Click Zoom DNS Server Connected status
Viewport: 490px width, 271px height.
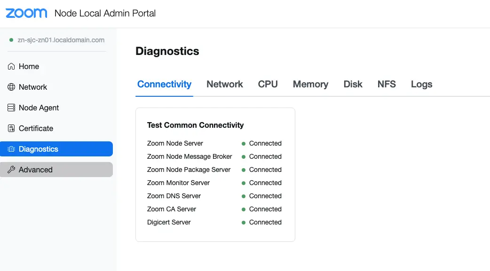click(265, 196)
